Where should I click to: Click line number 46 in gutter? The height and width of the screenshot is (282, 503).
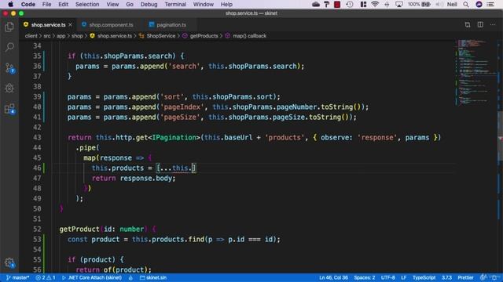37,168
